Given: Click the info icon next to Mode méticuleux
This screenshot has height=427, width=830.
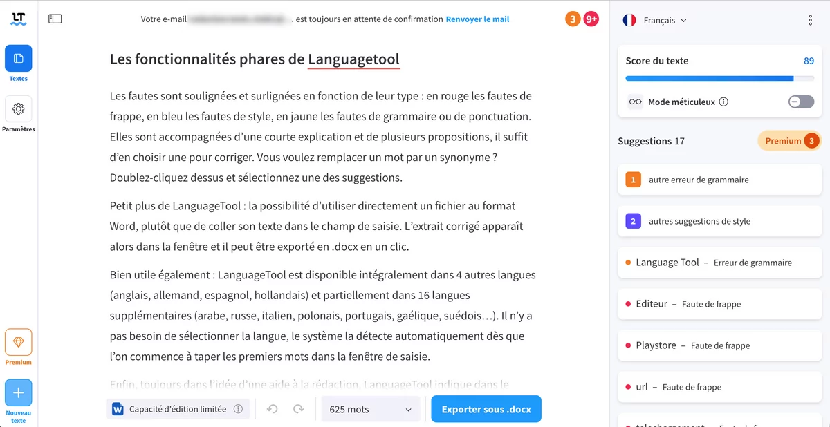Looking at the screenshot, I should click(x=723, y=102).
